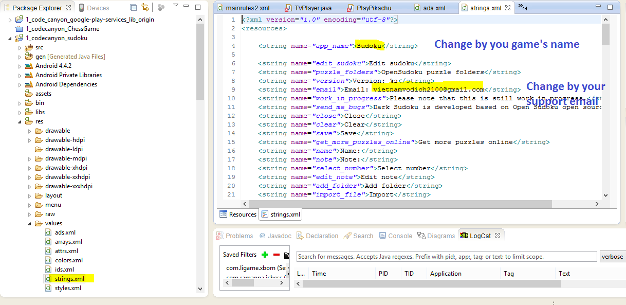Screen dimensions: 626x305
Task: Click the edit filter icon beside Saved Filters
Action: (286, 255)
